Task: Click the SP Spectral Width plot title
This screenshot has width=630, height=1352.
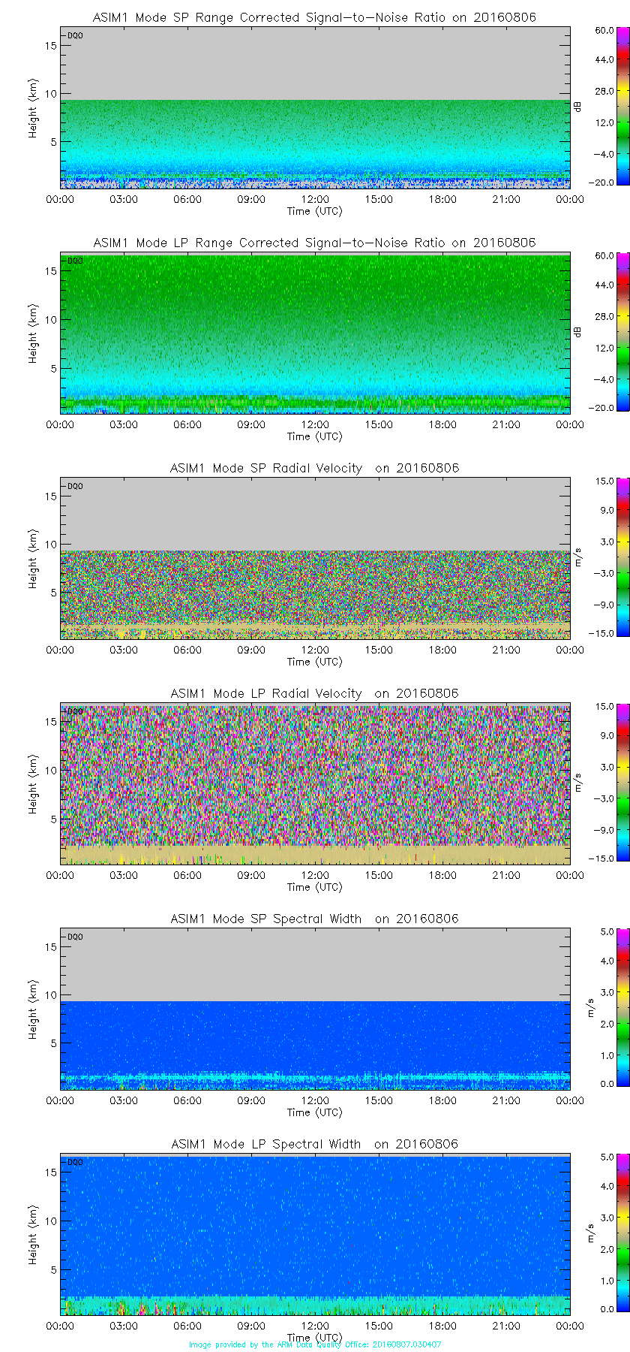Action: [x=314, y=919]
